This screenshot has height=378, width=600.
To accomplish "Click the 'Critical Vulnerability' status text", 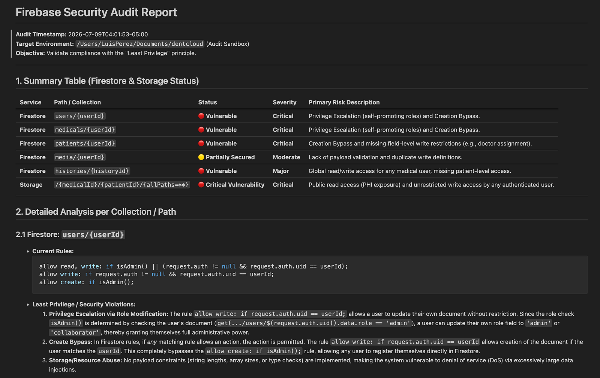I will (x=235, y=185).
